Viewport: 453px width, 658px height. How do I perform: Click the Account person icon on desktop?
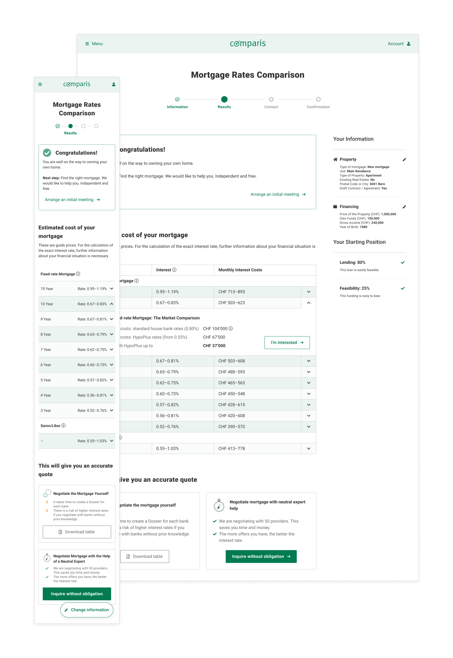click(x=409, y=44)
